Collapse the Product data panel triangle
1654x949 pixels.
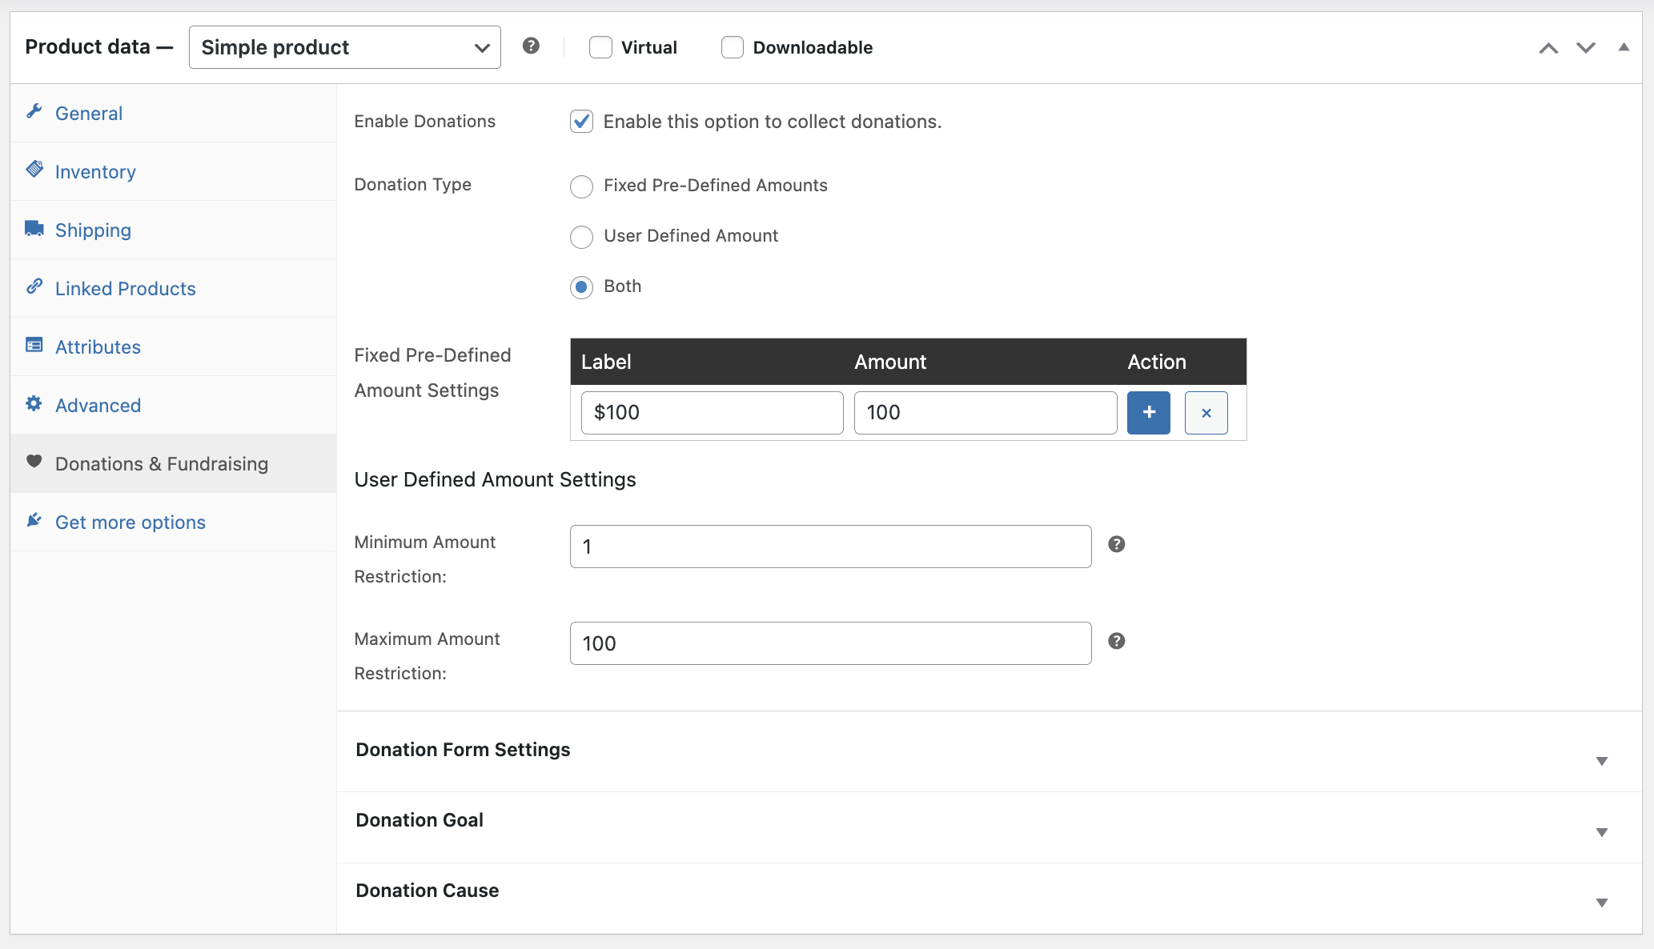[x=1624, y=47]
